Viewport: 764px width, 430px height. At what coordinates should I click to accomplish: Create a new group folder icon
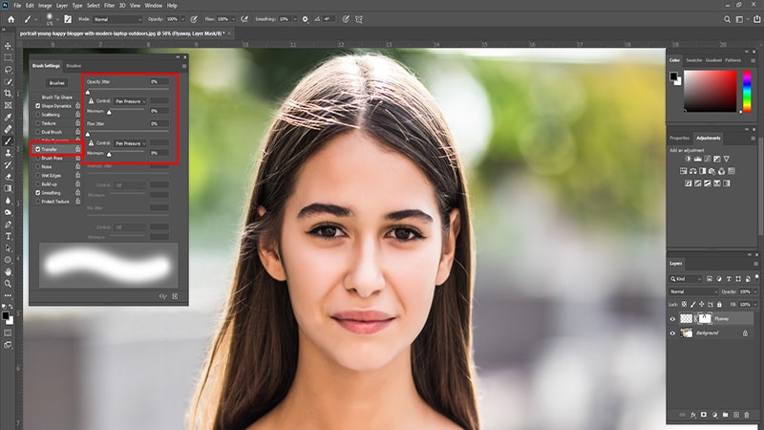coord(725,415)
